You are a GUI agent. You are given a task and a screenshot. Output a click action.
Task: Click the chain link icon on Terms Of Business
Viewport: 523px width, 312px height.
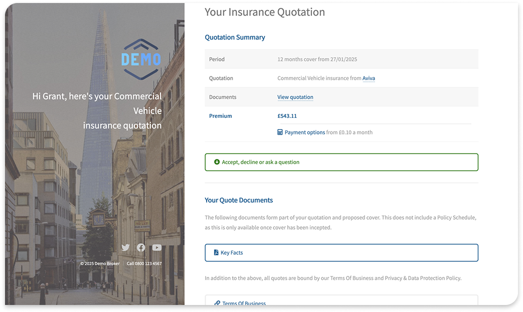(x=217, y=303)
